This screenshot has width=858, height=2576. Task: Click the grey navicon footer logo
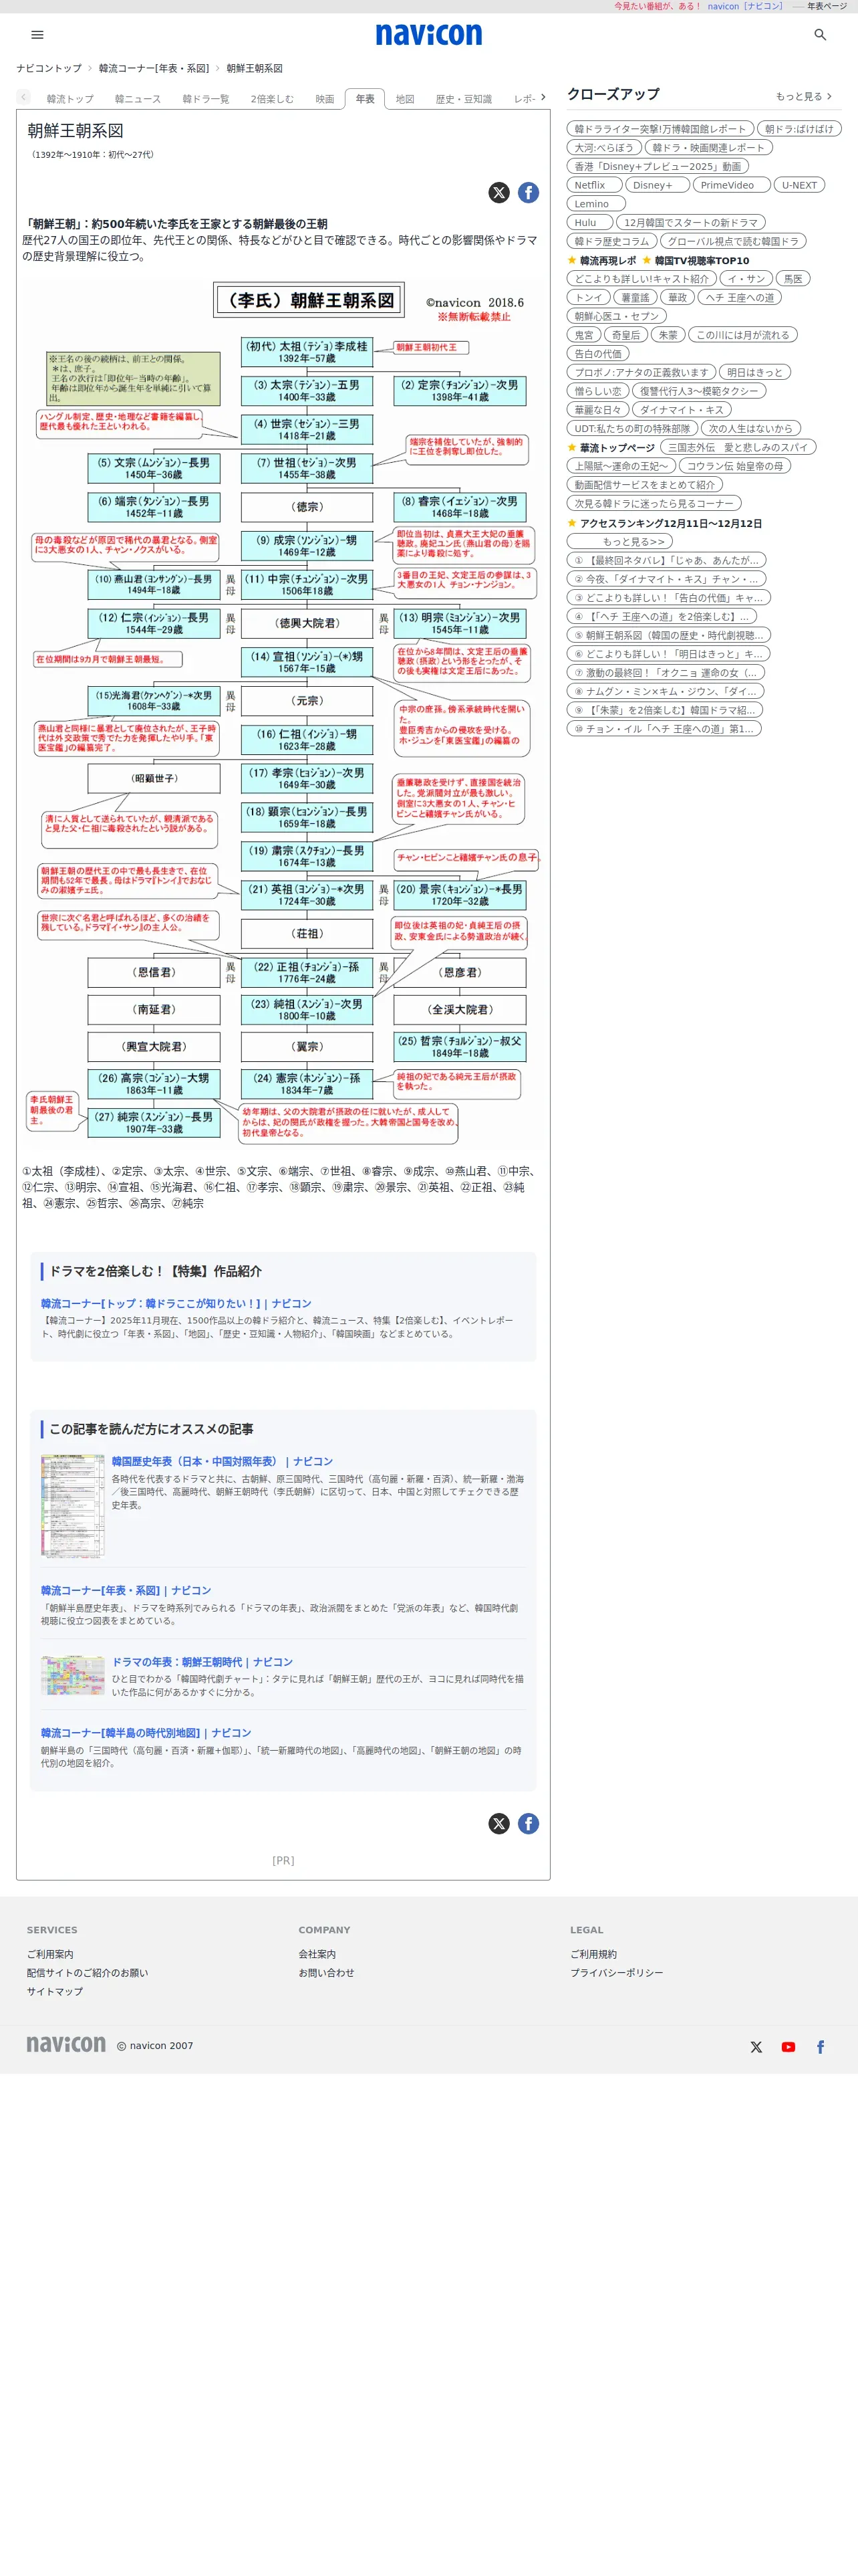(x=66, y=2044)
